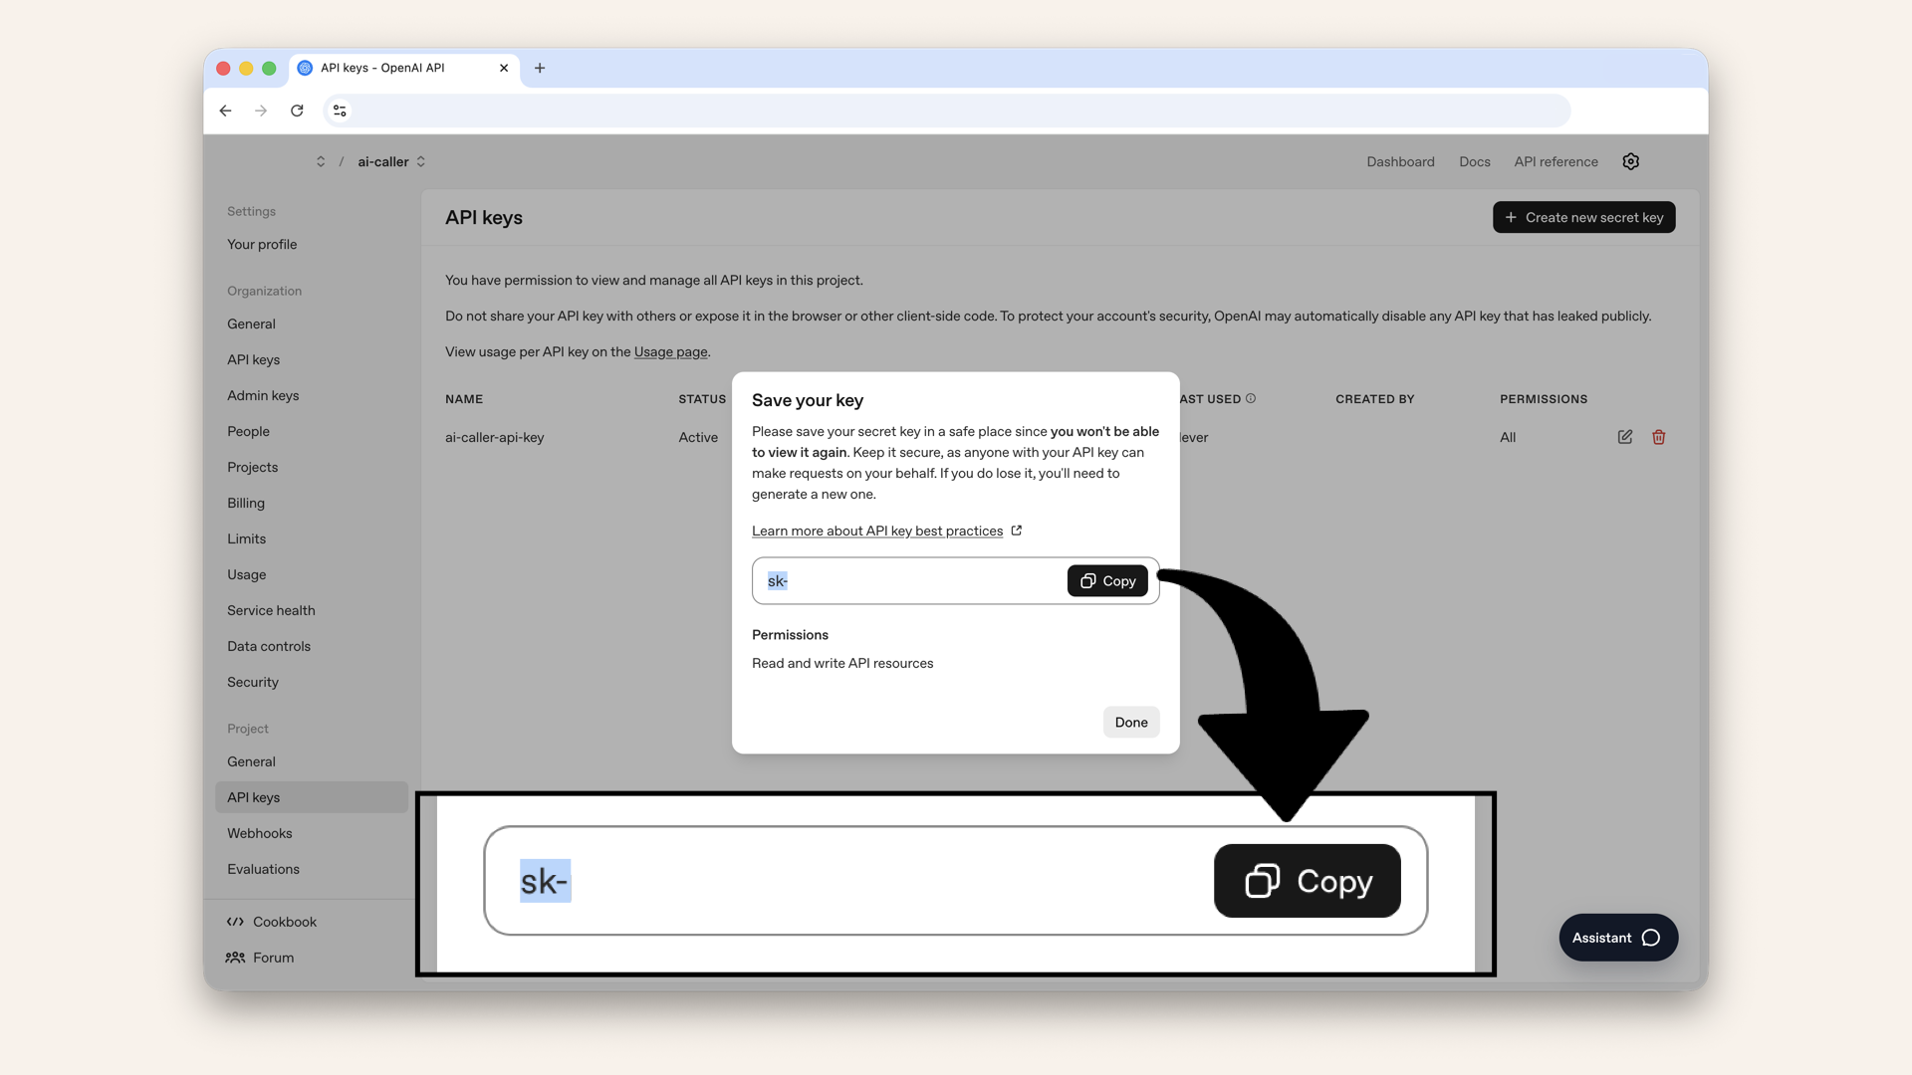Expand the organization switcher chevrons
Screen dimensions: 1912x1075
pos(321,161)
